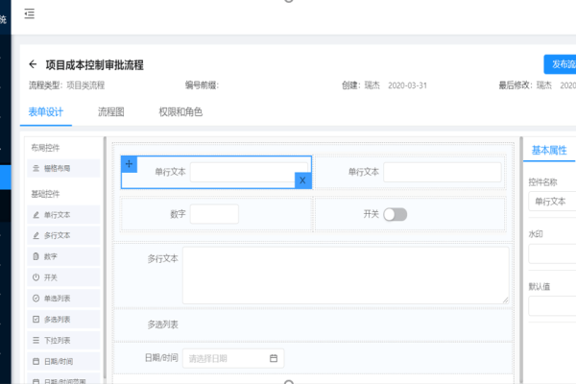Click the 默认值 input in properties
576x384 pixels.
552,306
